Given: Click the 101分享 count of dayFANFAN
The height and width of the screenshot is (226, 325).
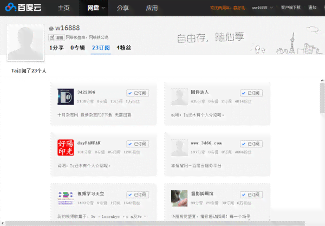Looking at the screenshot, I should coord(84,152).
